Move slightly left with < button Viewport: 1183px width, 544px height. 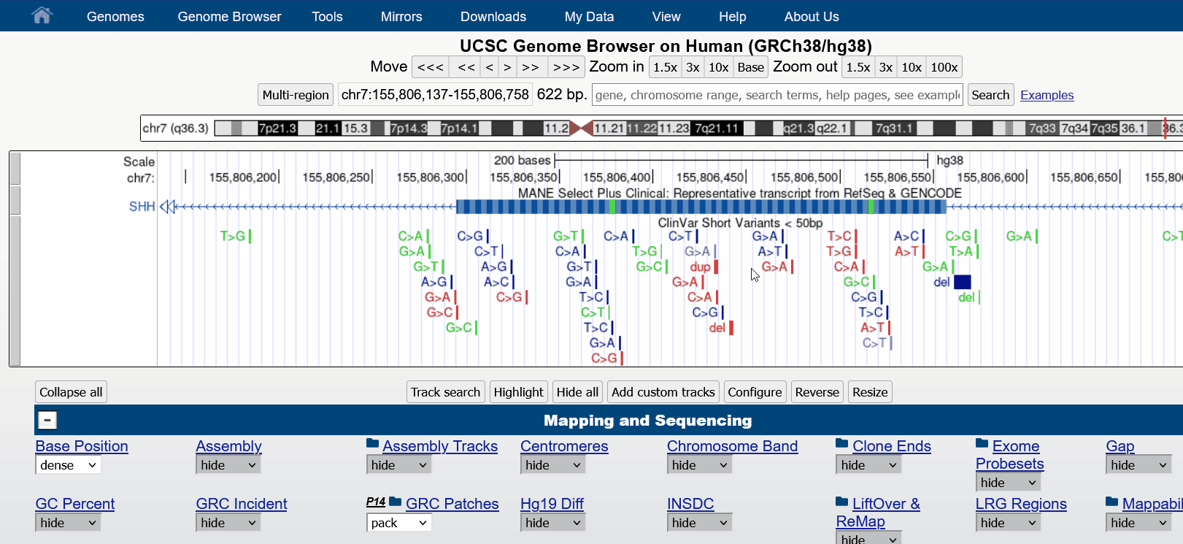point(489,67)
